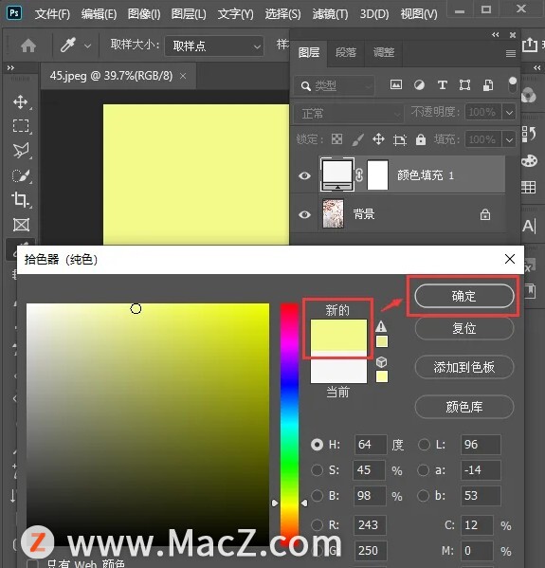The width and height of the screenshot is (545, 568).
Task: Click the 颜色库 button
Action: click(x=464, y=407)
